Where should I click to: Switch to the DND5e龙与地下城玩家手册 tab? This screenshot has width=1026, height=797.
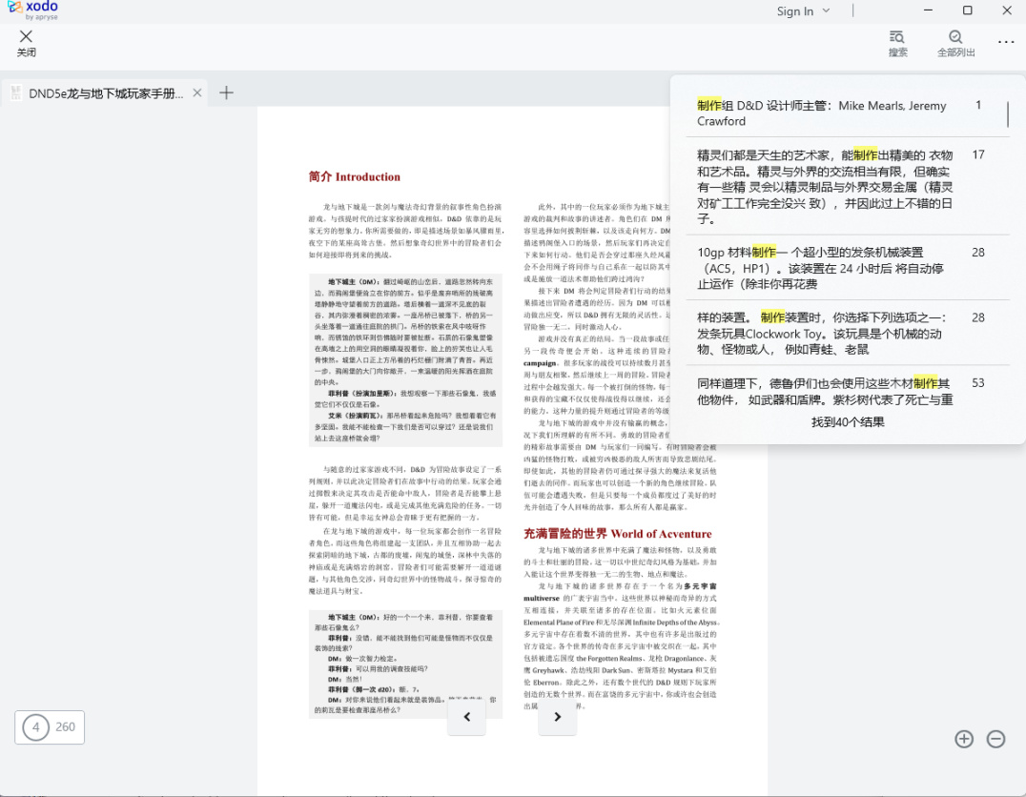pyautogui.click(x=105, y=92)
